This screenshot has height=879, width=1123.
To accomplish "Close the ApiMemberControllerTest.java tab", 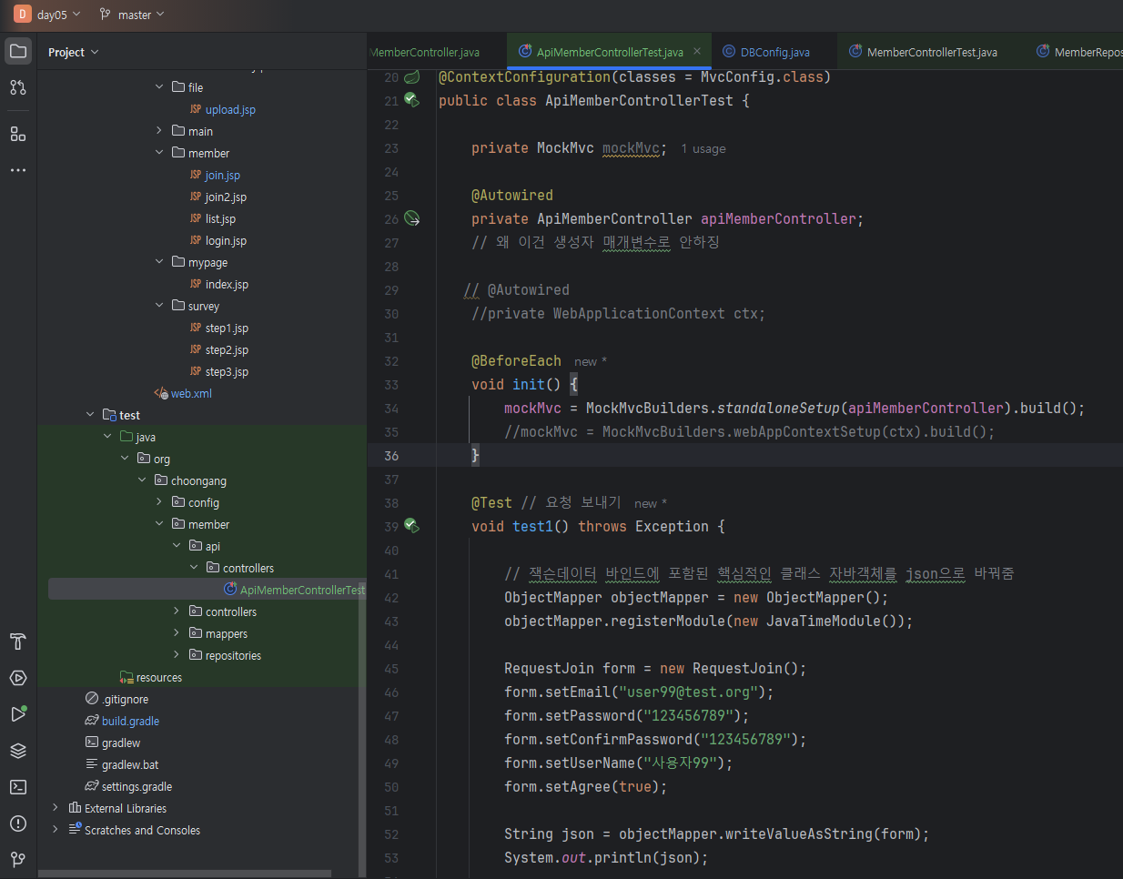I will click(x=698, y=52).
